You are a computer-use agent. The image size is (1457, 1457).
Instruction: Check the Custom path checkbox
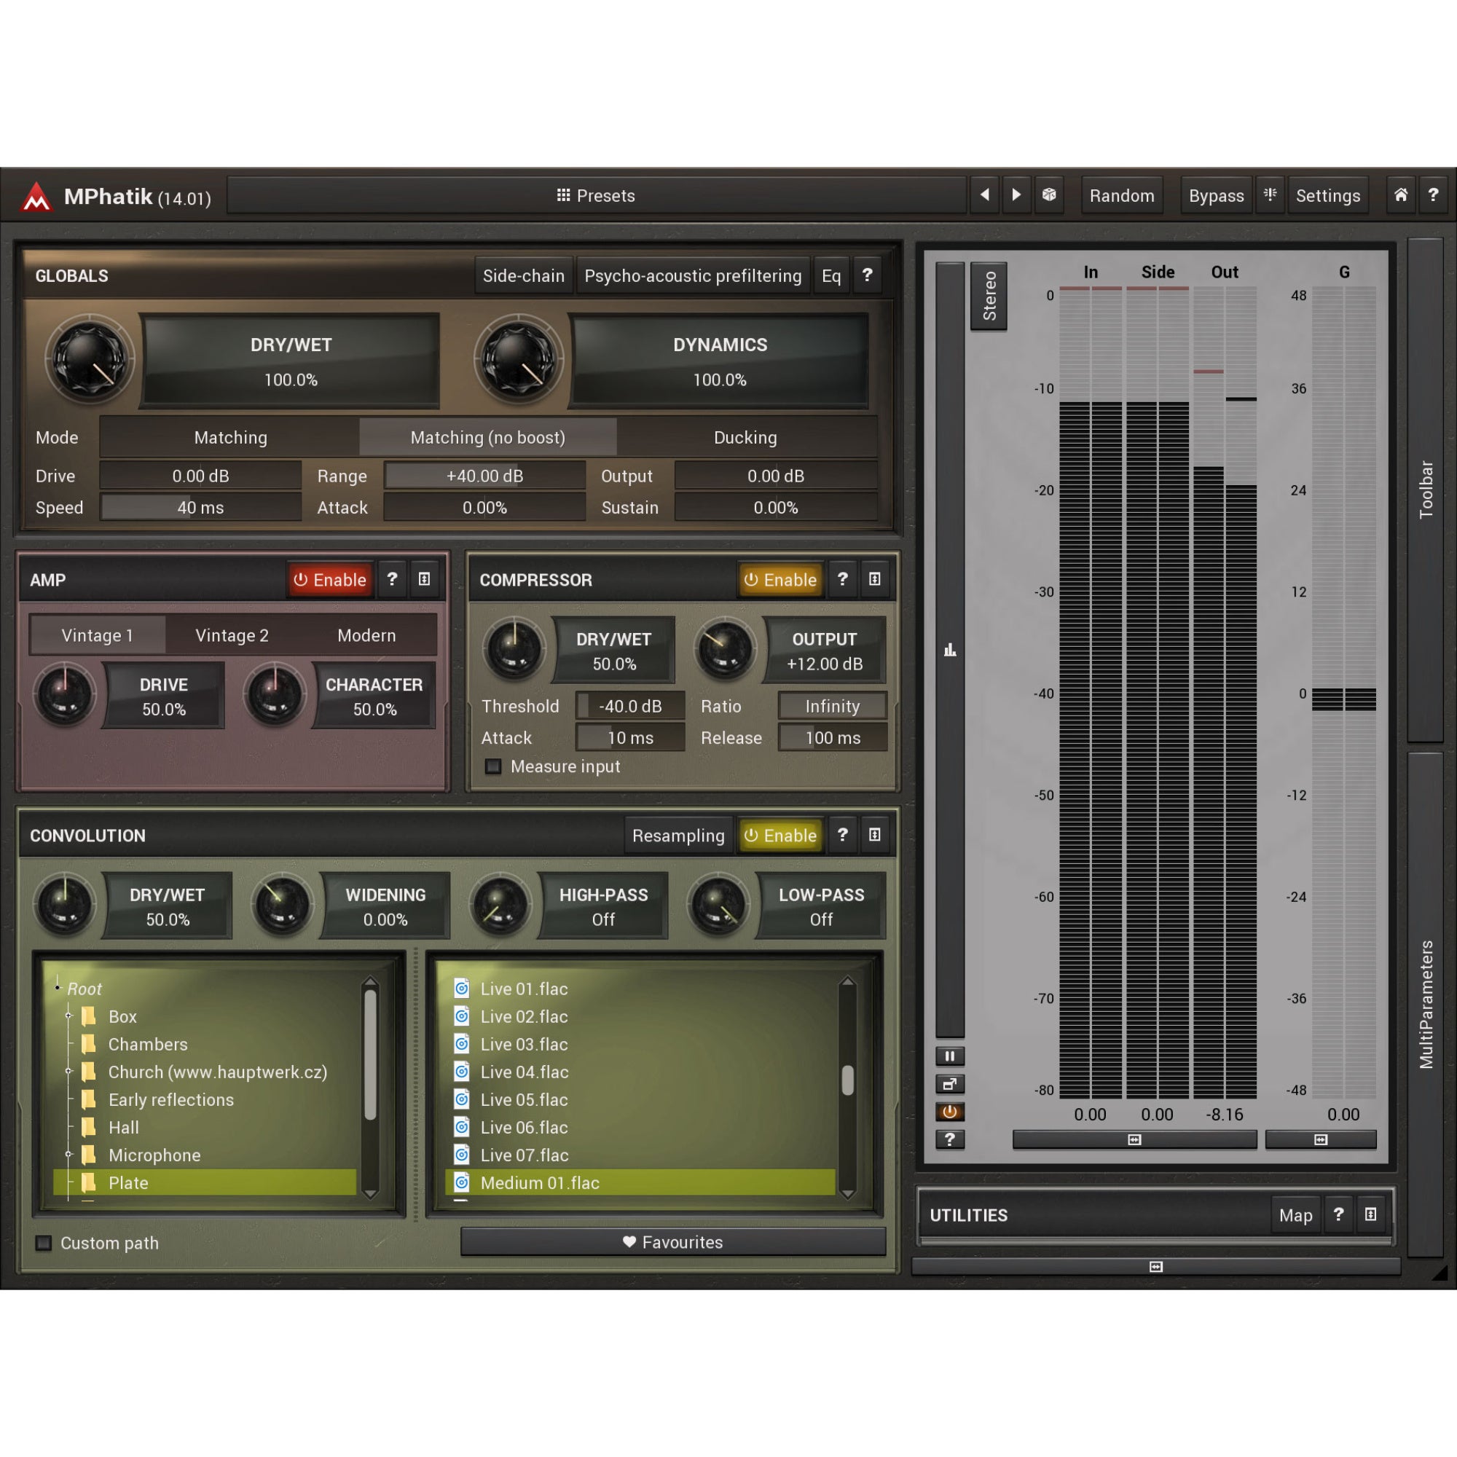(44, 1243)
